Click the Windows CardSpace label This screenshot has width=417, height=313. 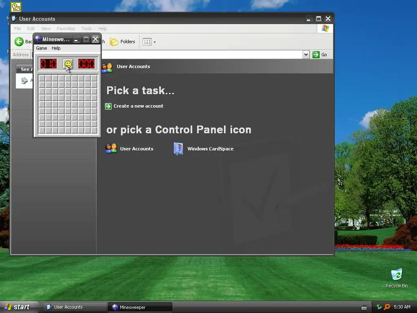pyautogui.click(x=211, y=149)
